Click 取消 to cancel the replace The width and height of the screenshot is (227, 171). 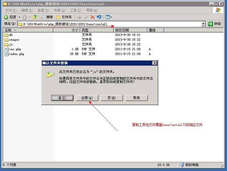137,98
